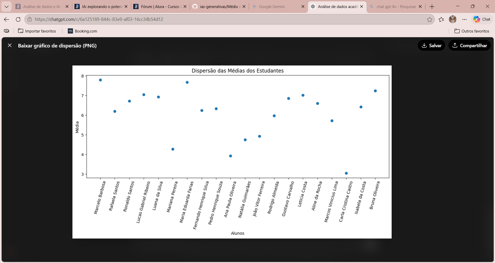View site information lock icon
The image size is (495, 263).
[x=30, y=19]
